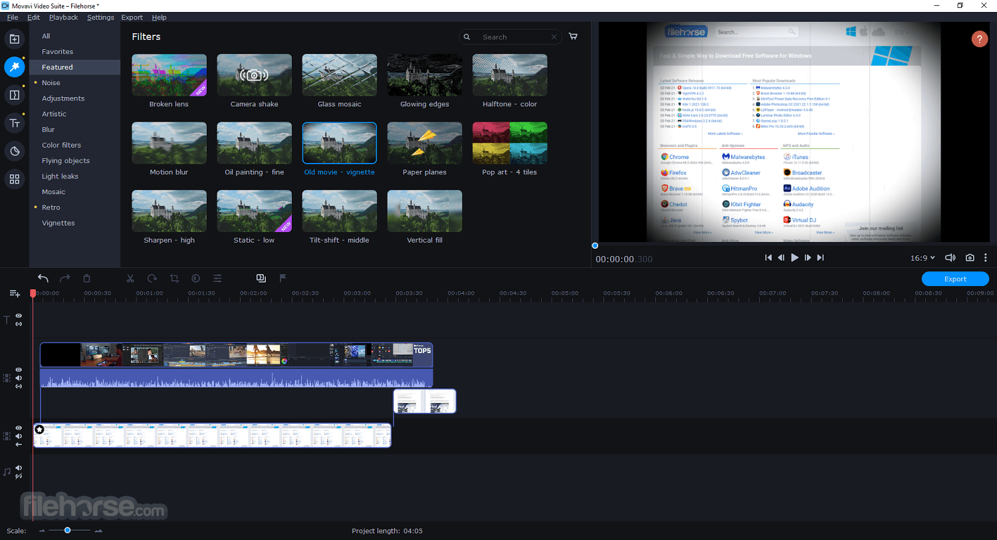Open the Import media tab icon
997x540 pixels.
(14, 39)
